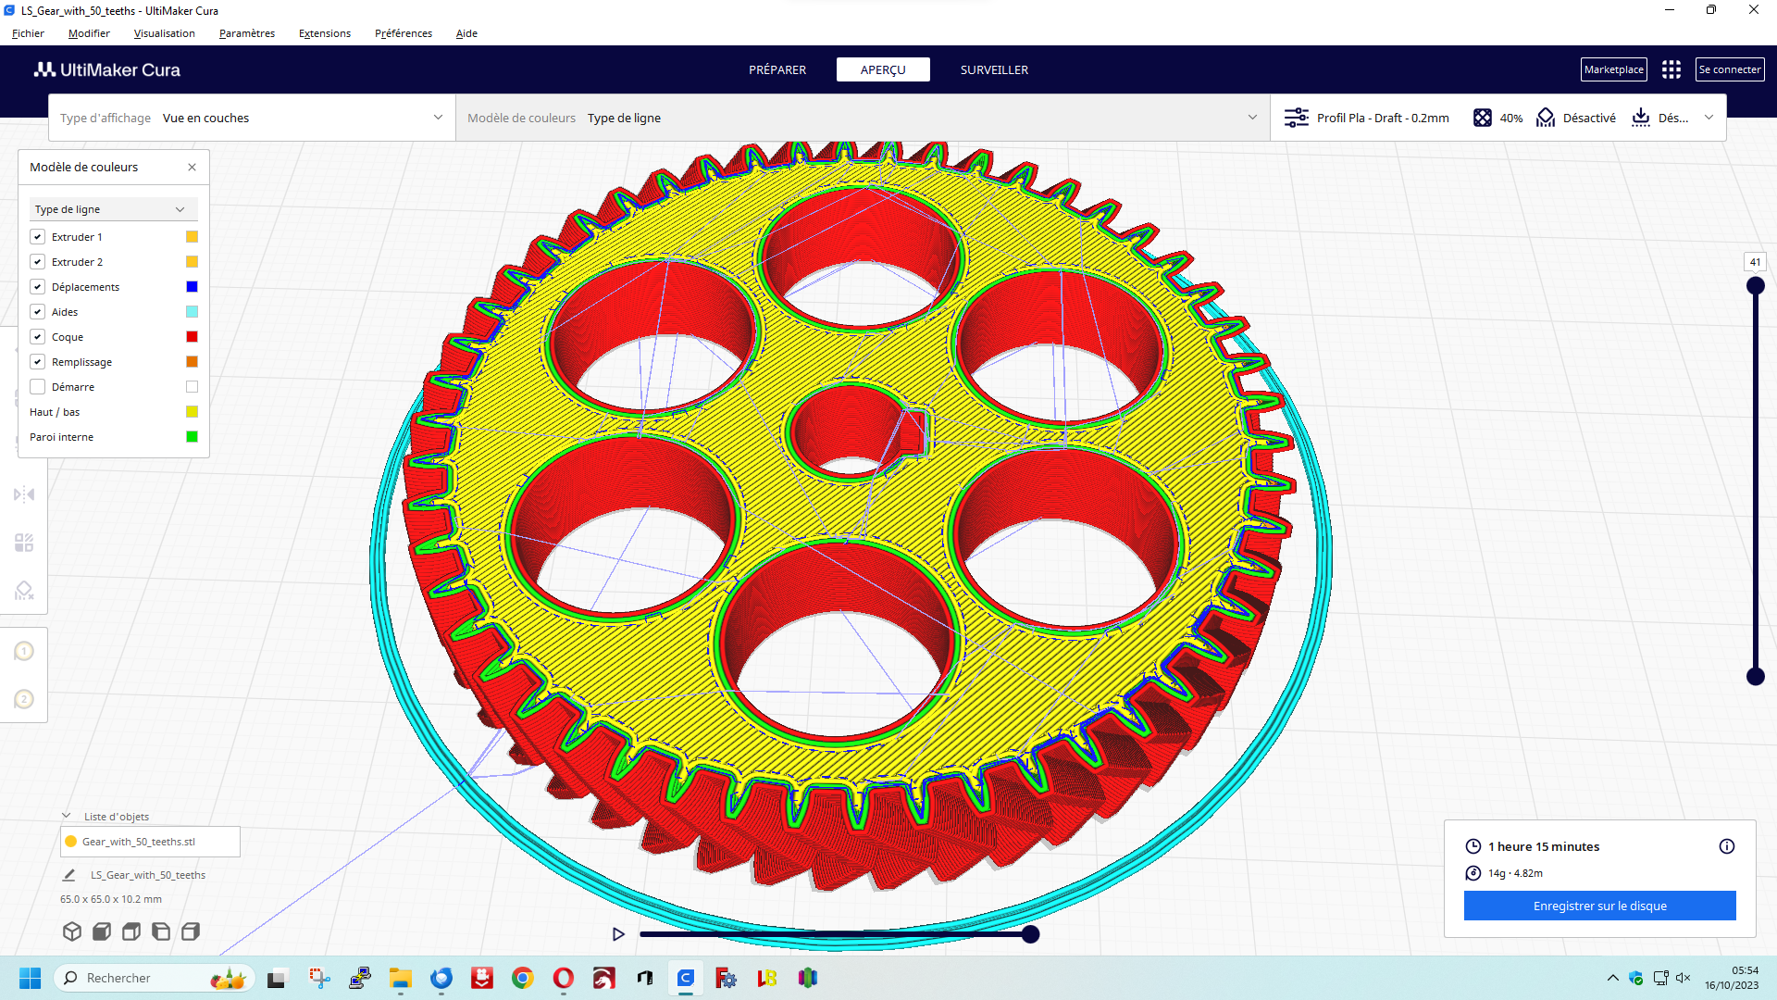Screen dimensions: 1777x1000
Task: Collapse the Liste d'objets section
Action: [67, 816]
